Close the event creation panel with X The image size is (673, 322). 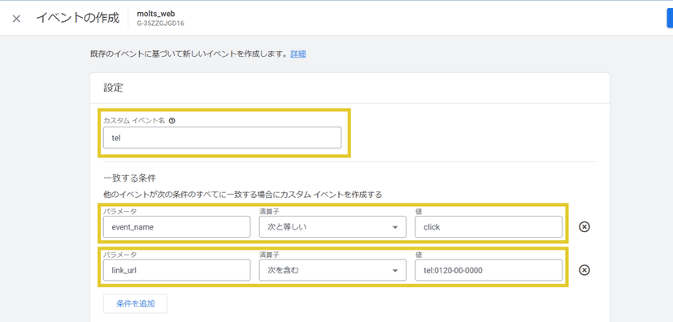point(16,19)
